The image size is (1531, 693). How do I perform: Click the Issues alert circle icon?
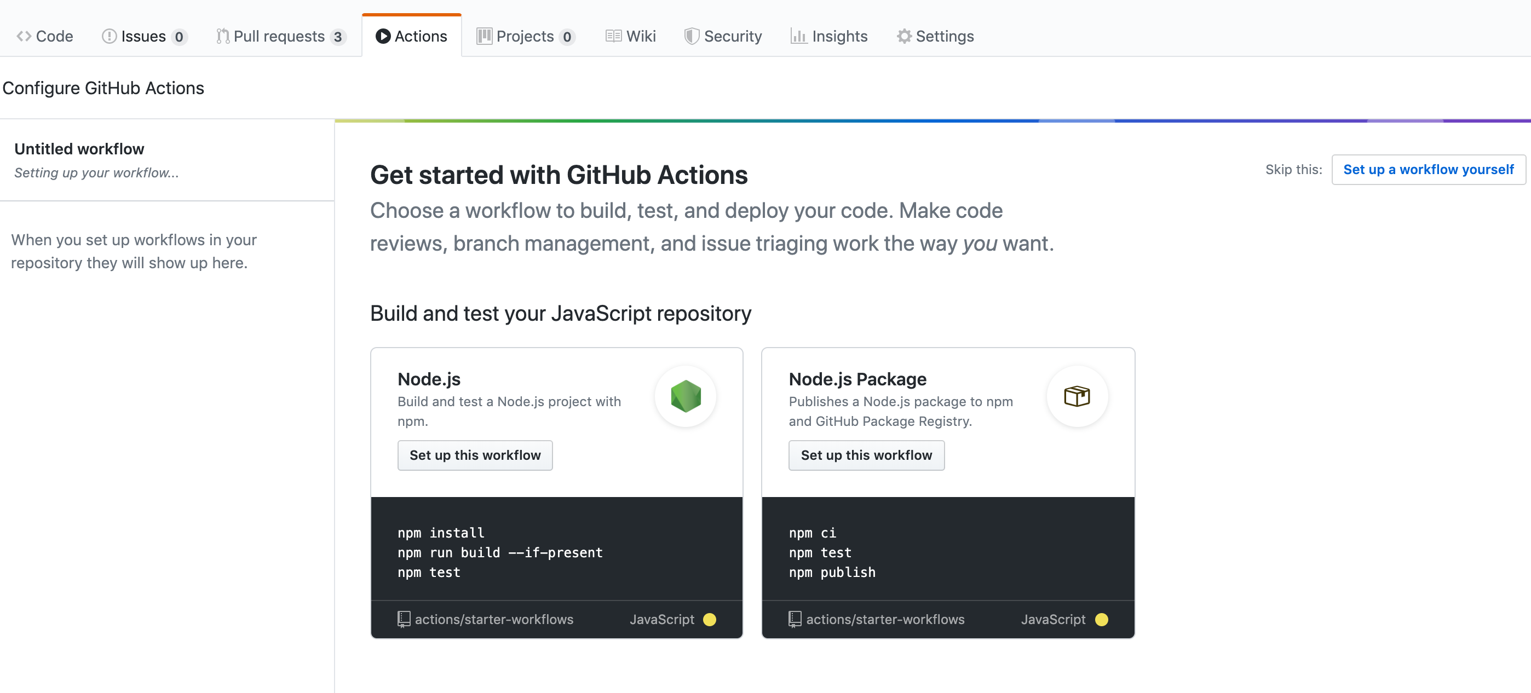coord(109,36)
